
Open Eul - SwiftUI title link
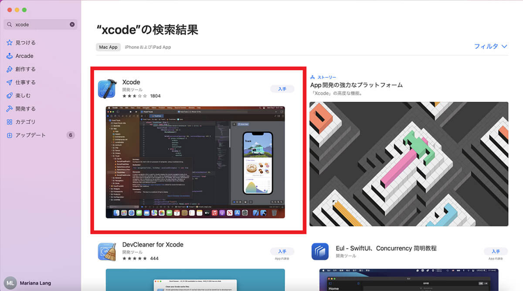pos(386,248)
